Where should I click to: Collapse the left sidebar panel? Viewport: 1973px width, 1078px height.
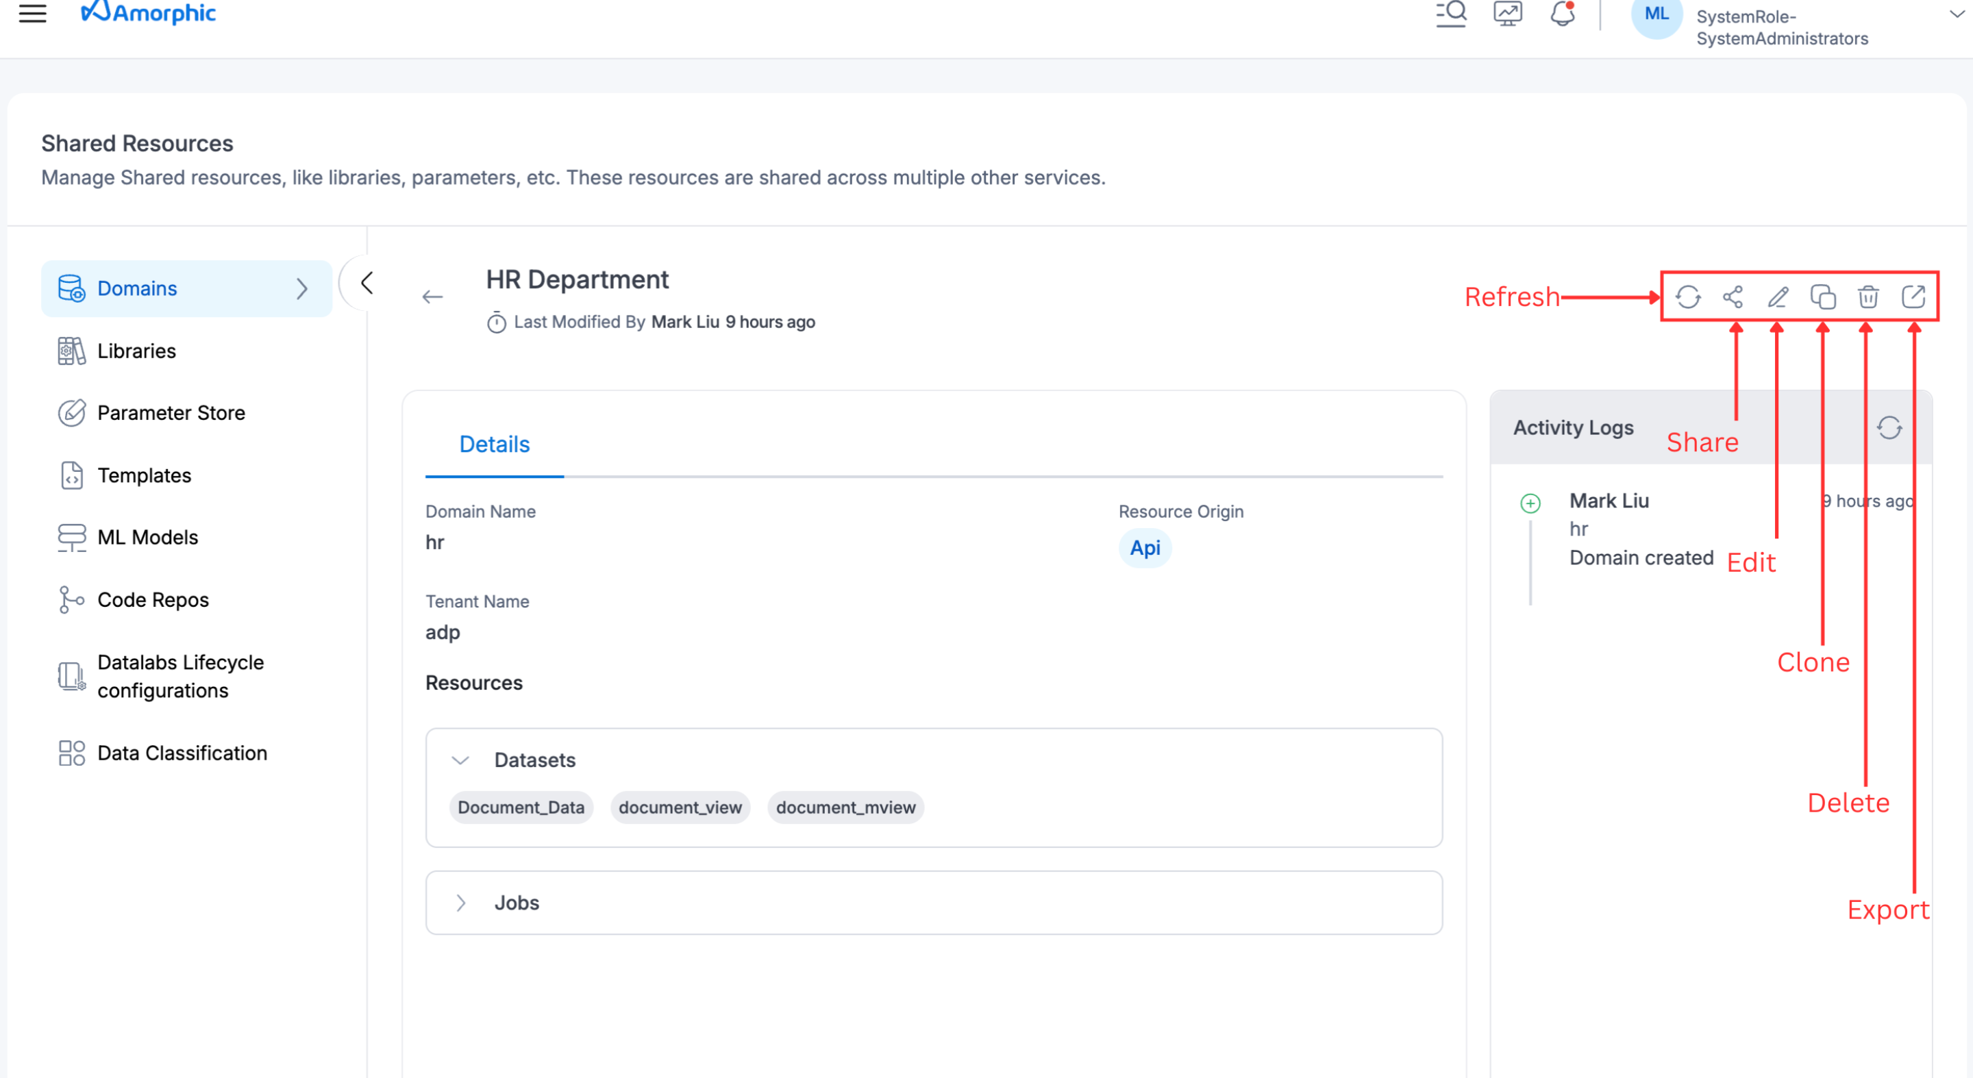click(x=367, y=283)
